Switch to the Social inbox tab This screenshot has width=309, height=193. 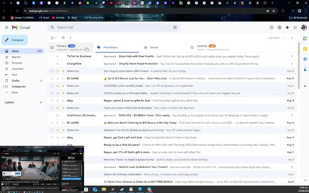click(163, 47)
